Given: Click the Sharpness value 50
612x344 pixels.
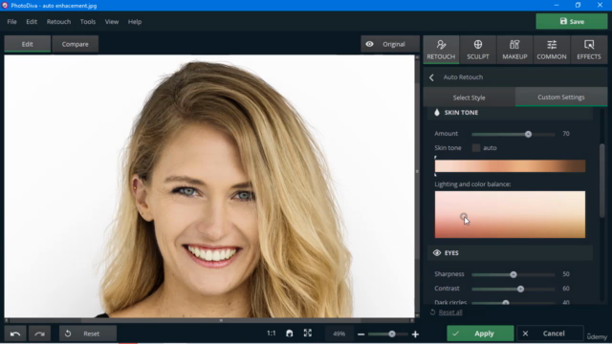Looking at the screenshot, I should [x=566, y=274].
